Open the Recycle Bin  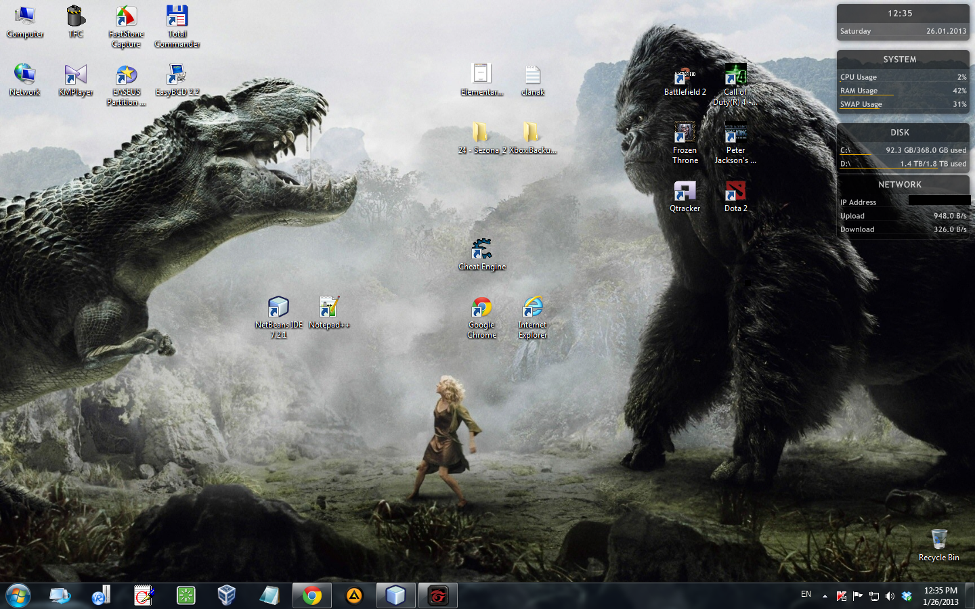pos(938,541)
